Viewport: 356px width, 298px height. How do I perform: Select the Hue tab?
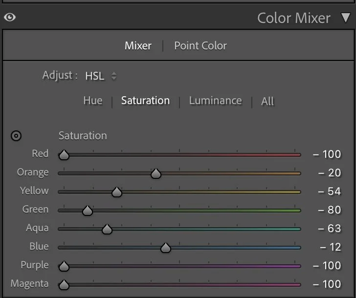(x=92, y=101)
